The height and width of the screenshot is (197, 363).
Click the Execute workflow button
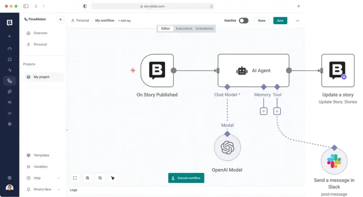click(x=186, y=178)
